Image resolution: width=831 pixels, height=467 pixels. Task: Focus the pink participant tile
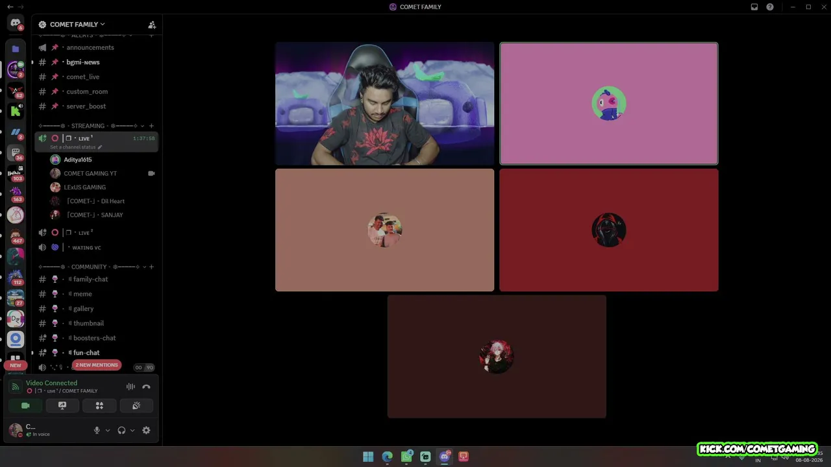tap(609, 104)
